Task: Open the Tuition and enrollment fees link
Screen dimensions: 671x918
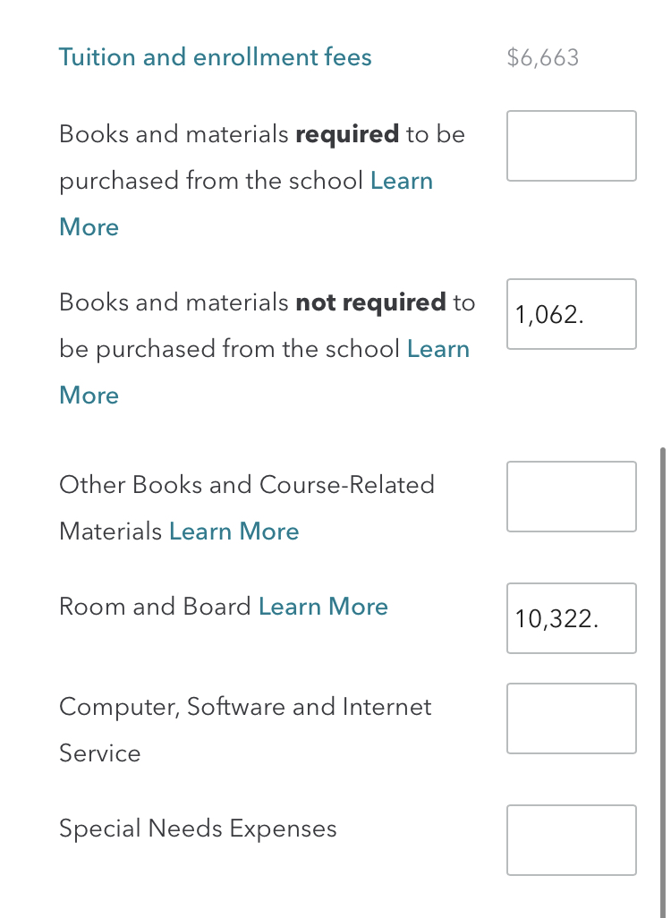Action: click(x=215, y=58)
